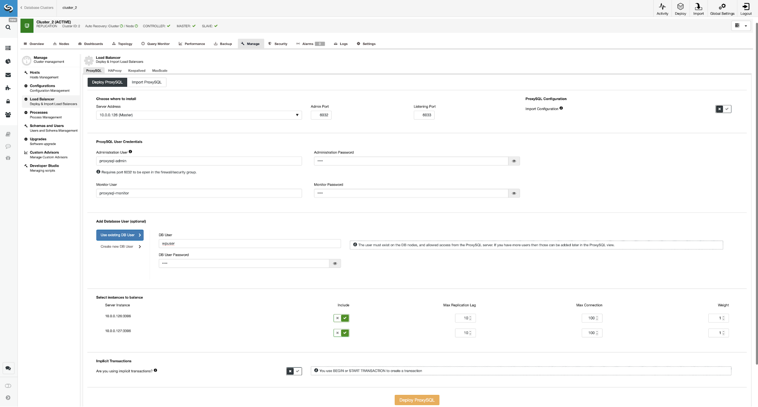Show the Monitor Password via the eye icon
Screen dimensions: 758x407
click(514, 193)
